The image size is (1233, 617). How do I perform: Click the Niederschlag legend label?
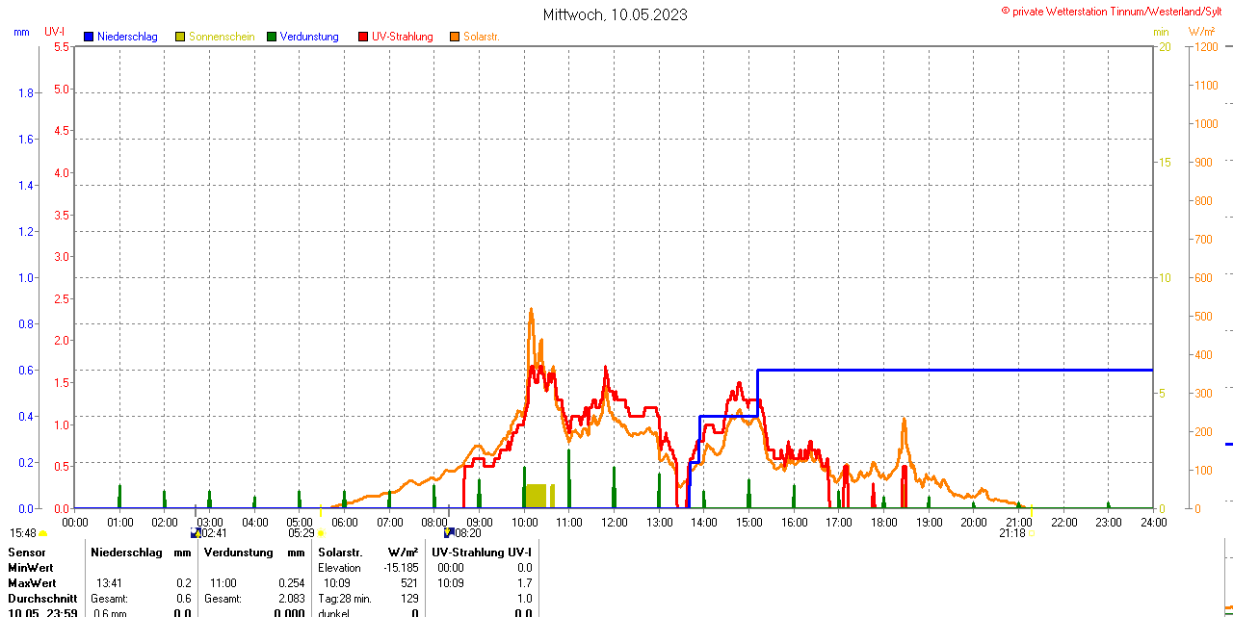127,37
